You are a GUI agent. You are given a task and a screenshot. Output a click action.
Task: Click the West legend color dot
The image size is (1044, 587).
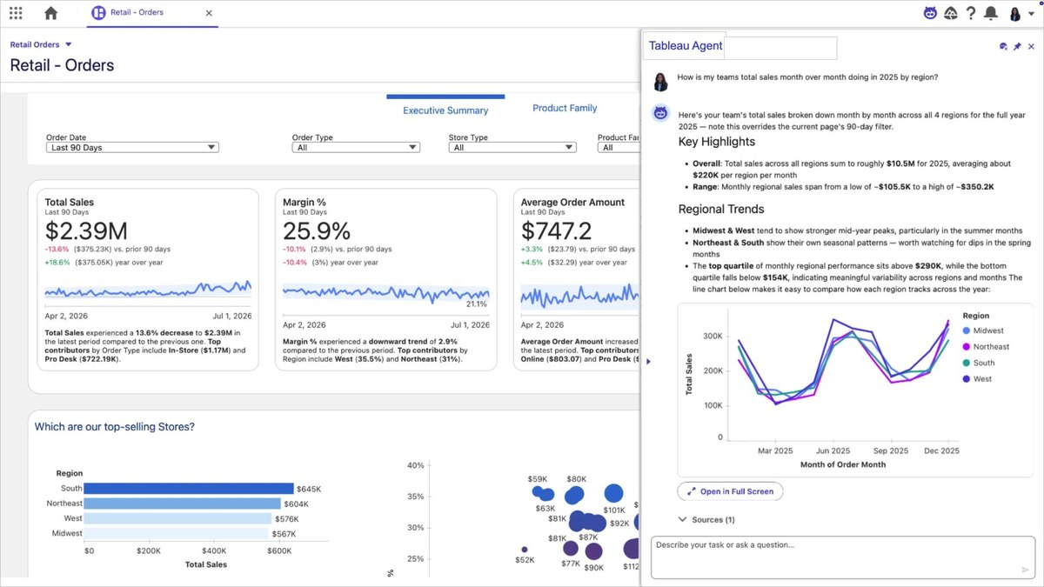[x=967, y=379]
